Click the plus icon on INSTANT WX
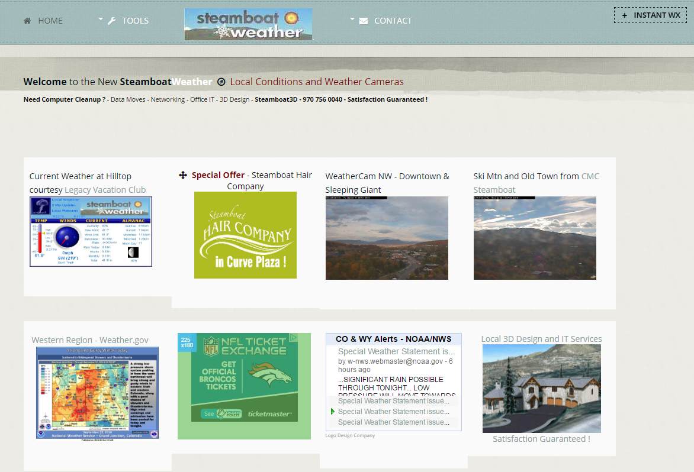Screen dimensions: 694x472 624,15
